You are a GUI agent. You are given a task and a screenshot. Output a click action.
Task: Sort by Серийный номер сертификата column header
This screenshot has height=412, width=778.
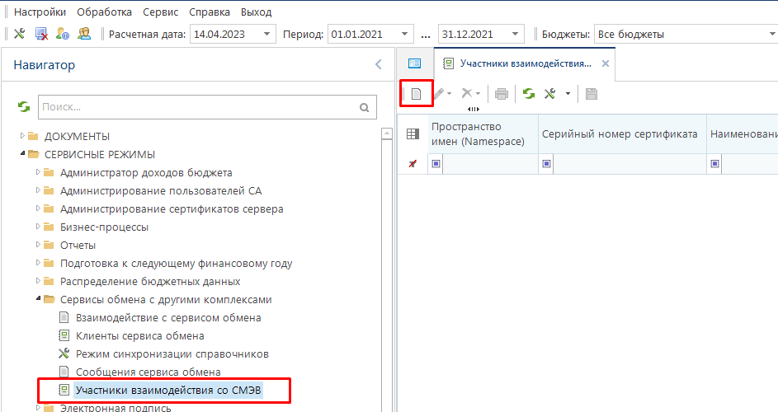tap(622, 133)
